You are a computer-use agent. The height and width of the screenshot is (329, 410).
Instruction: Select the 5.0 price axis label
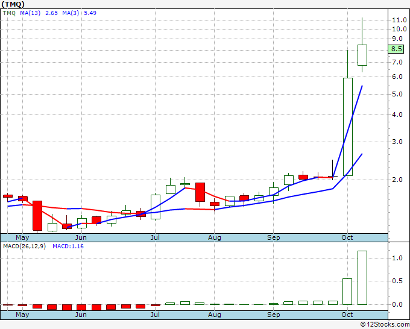click(397, 95)
